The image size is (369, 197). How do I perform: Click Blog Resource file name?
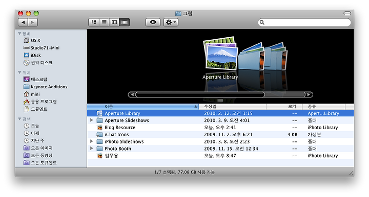click(120, 128)
